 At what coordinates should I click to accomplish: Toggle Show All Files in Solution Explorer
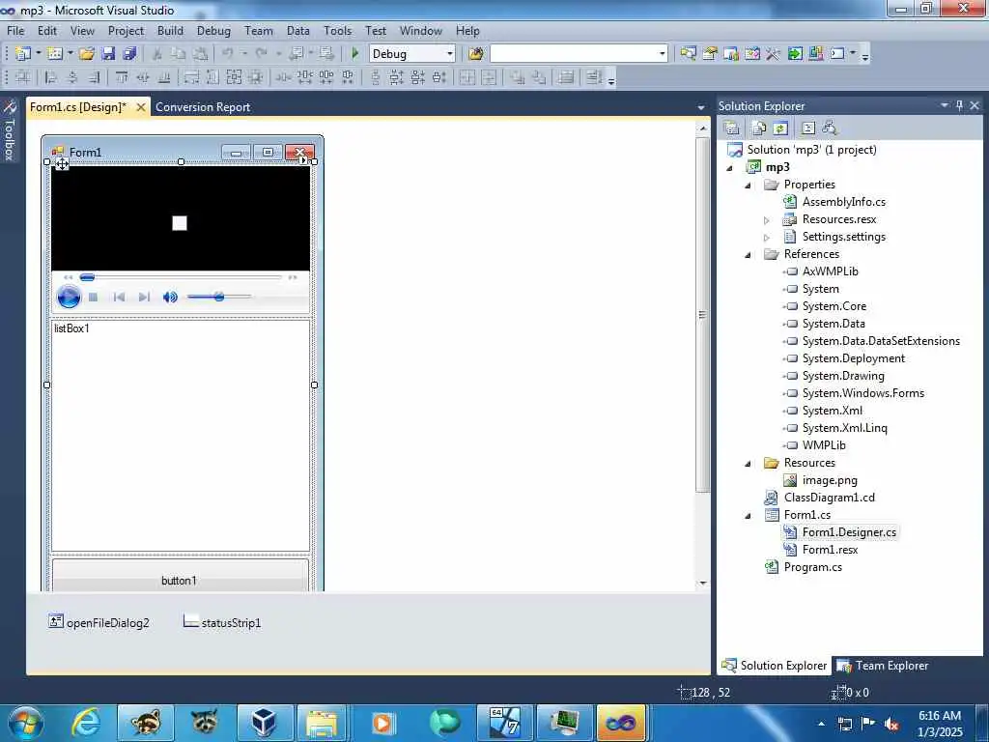tap(759, 128)
